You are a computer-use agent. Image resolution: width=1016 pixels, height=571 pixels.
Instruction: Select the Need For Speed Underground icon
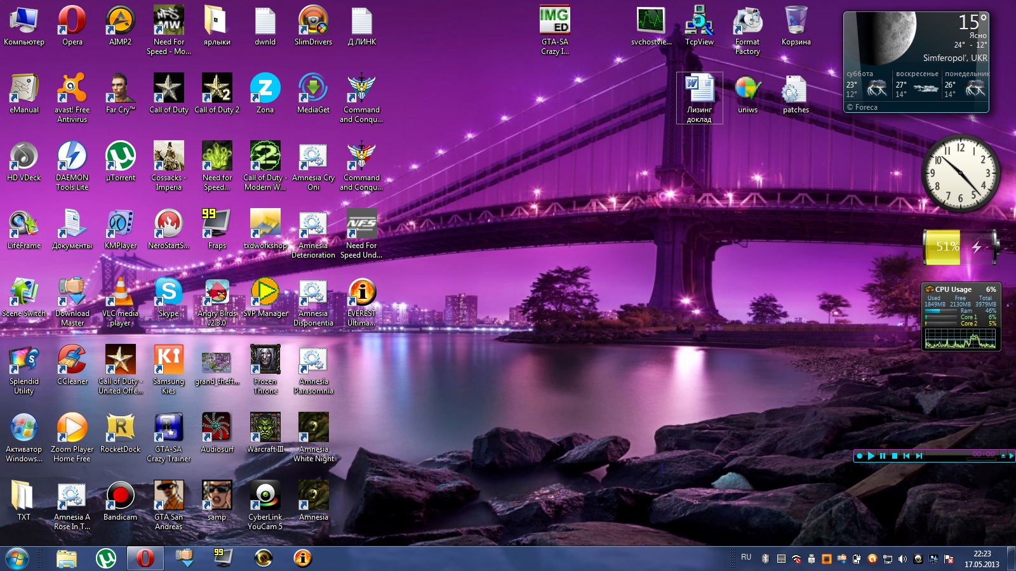point(361,234)
